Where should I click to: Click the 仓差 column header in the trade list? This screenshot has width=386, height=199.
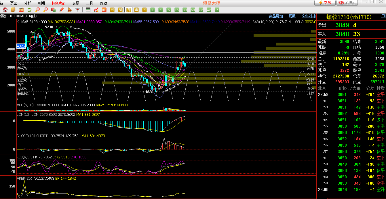click(x=370, y=88)
